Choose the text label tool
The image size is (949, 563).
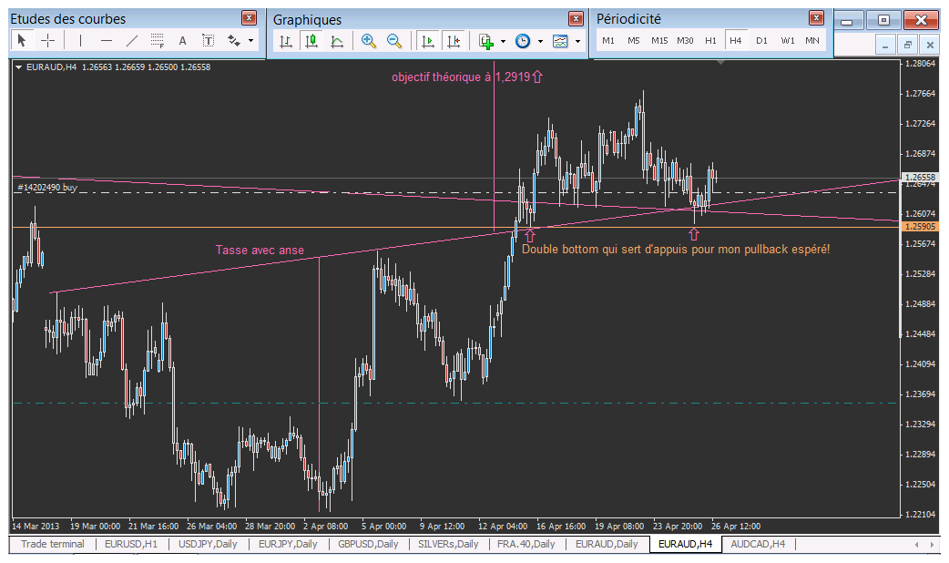tap(208, 41)
